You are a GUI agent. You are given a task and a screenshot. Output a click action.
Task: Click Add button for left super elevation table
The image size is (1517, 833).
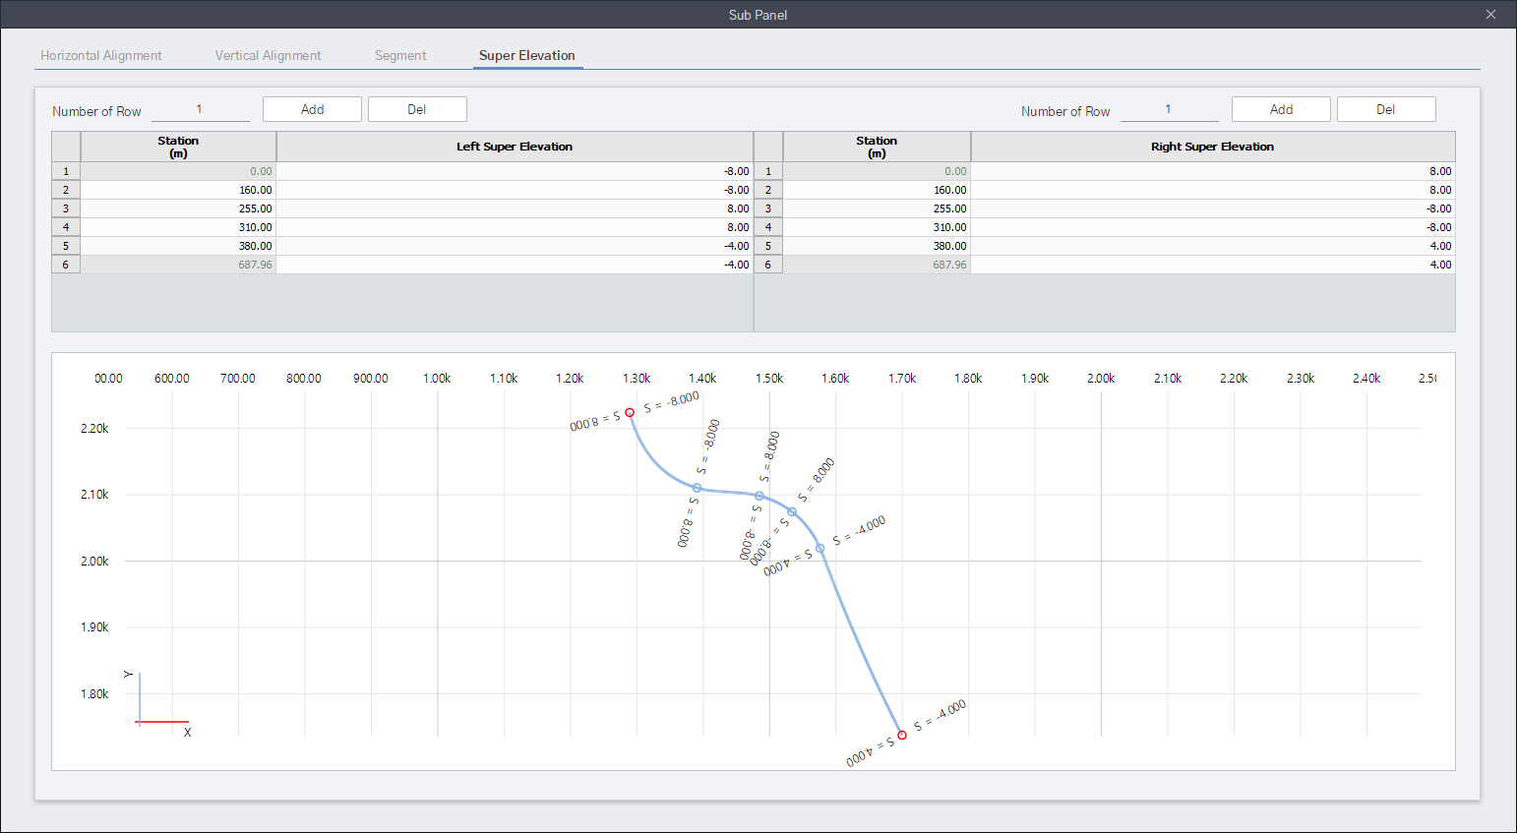(312, 109)
